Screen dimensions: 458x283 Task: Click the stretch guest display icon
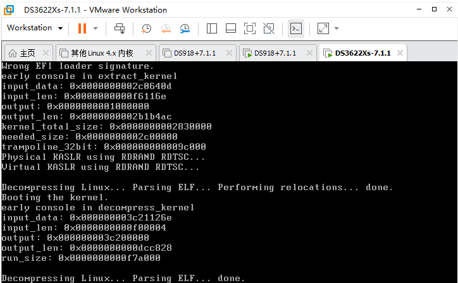[x=323, y=28]
